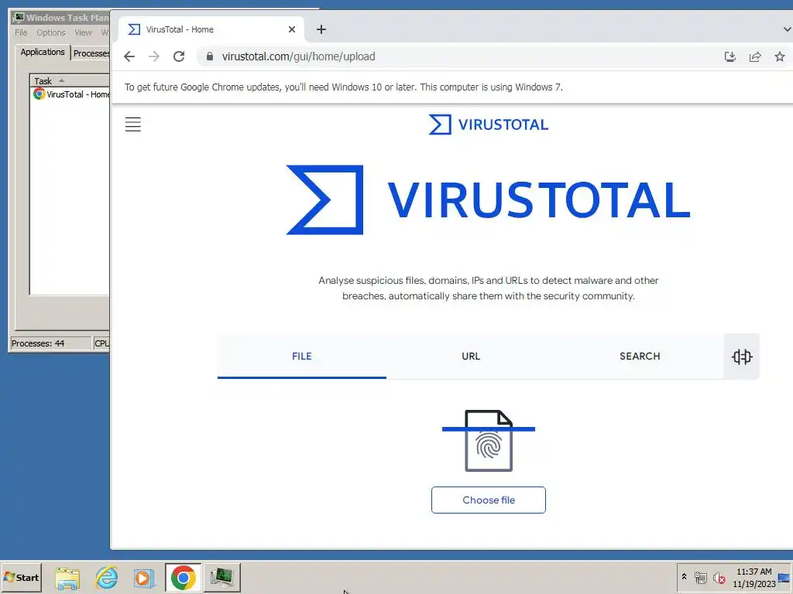Click the large VIRUSTOTAL logo image
Viewport: 793px width, 594px height.
click(x=489, y=200)
